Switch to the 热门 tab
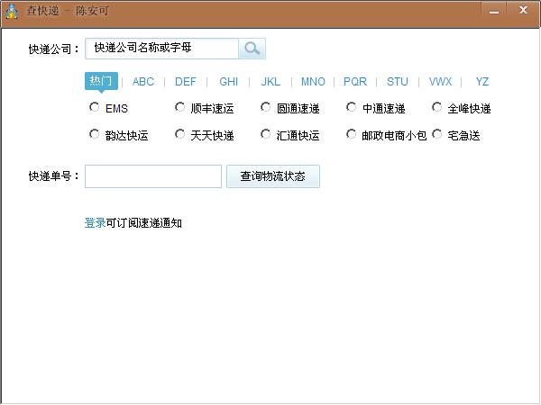This screenshot has width=541, height=405. pyautogui.click(x=101, y=81)
